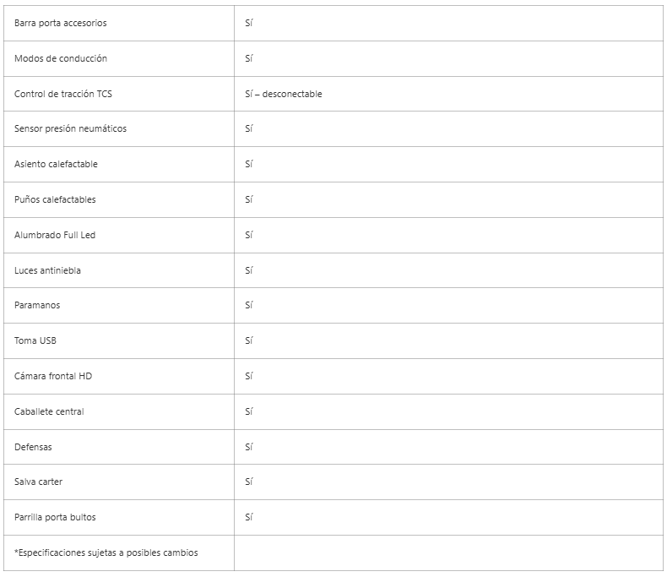The image size is (667, 577).
Task: Select the 'Asiento calefactable' cell
Action: 56,164
